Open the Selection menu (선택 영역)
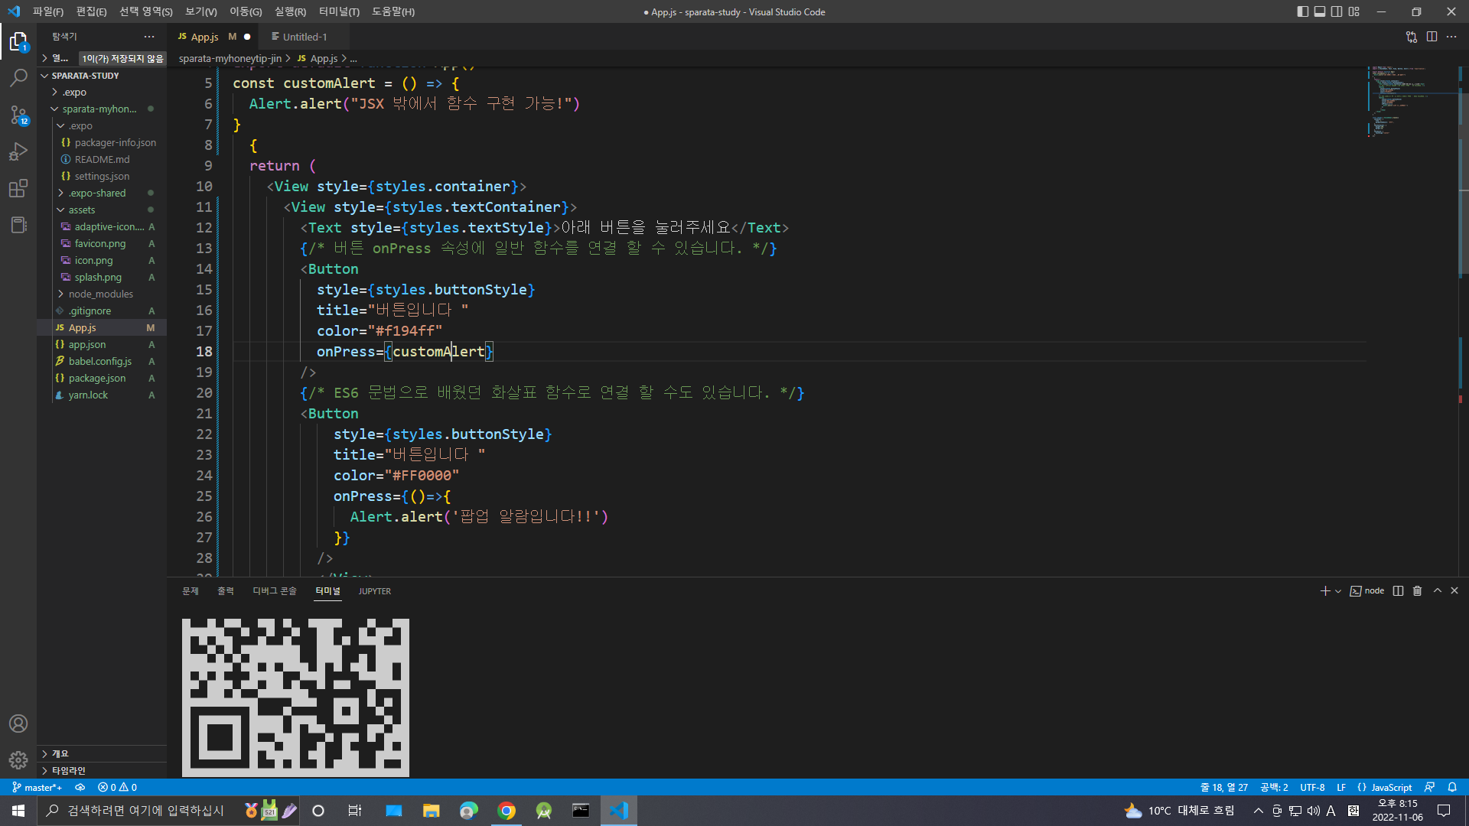Image resolution: width=1469 pixels, height=826 pixels. coord(146,11)
